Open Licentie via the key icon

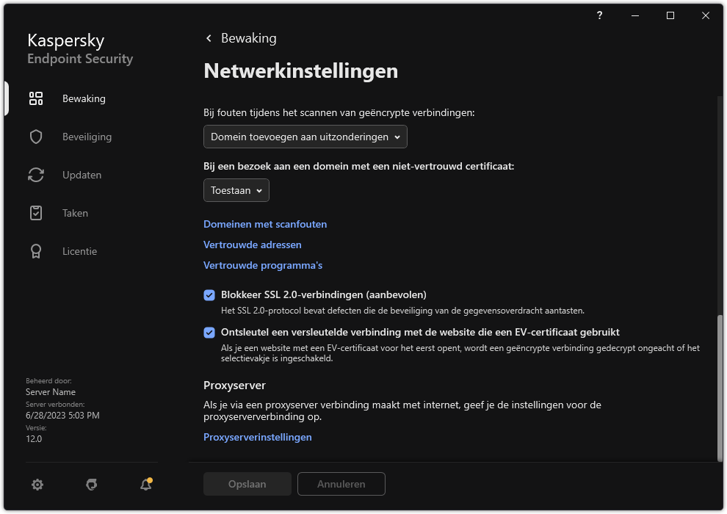pos(36,251)
